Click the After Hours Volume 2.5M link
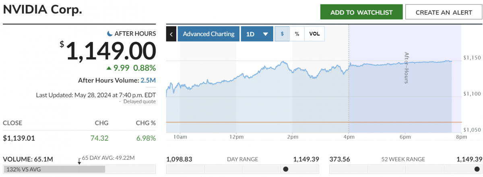483x177 pixels. [x=148, y=80]
